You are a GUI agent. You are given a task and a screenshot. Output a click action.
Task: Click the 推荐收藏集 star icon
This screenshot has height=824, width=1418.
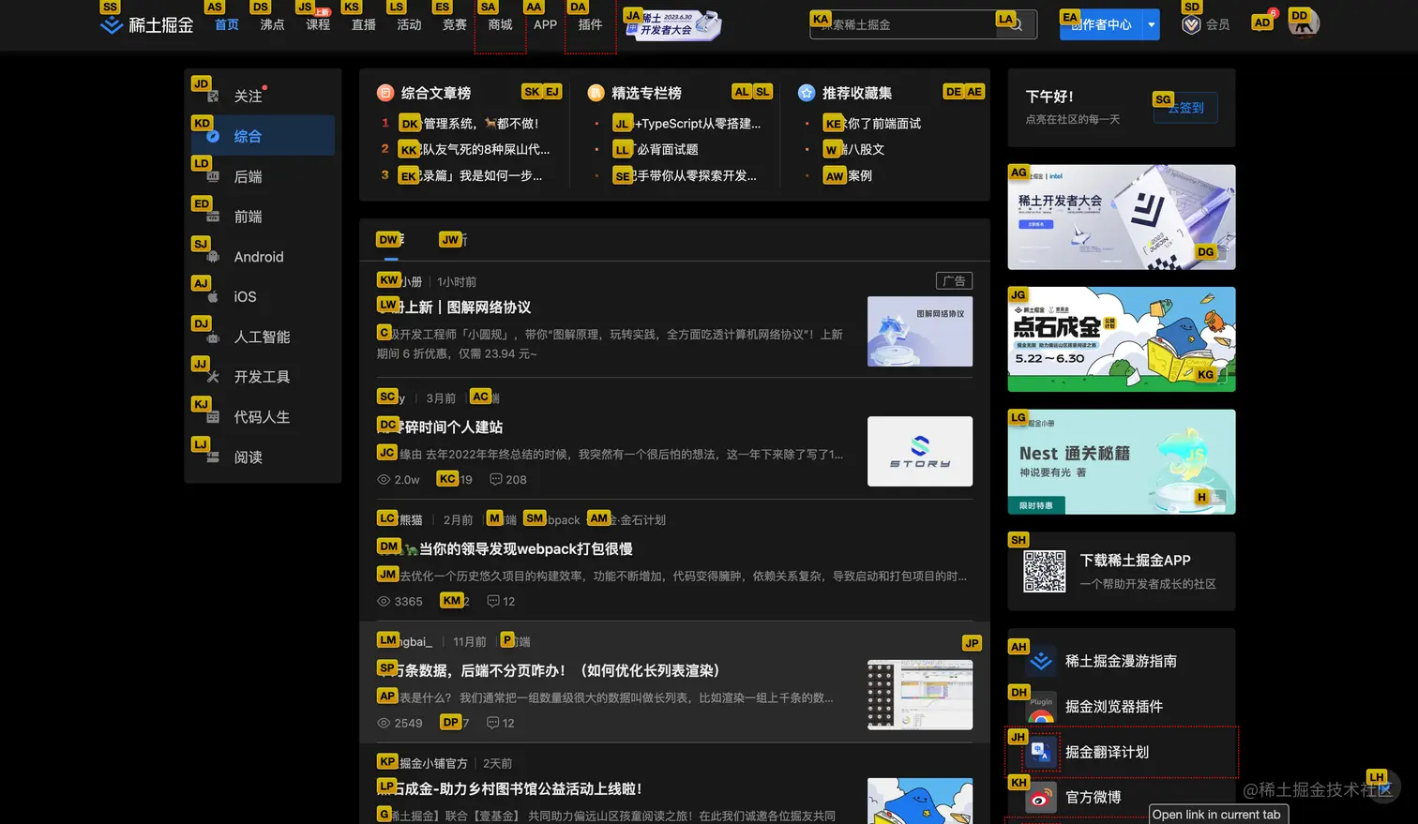(x=807, y=93)
